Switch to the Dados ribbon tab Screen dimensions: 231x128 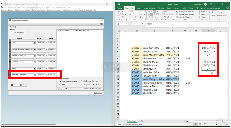169,8
